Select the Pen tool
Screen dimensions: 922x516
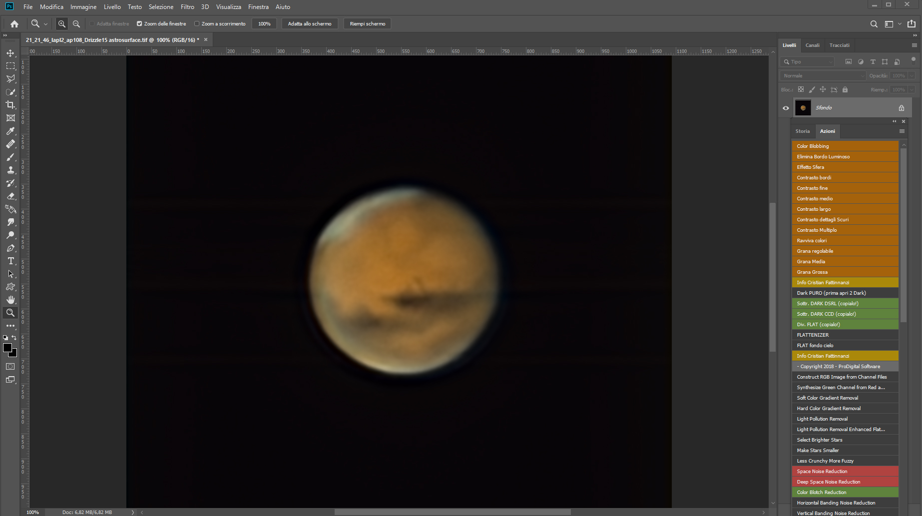pos(10,248)
